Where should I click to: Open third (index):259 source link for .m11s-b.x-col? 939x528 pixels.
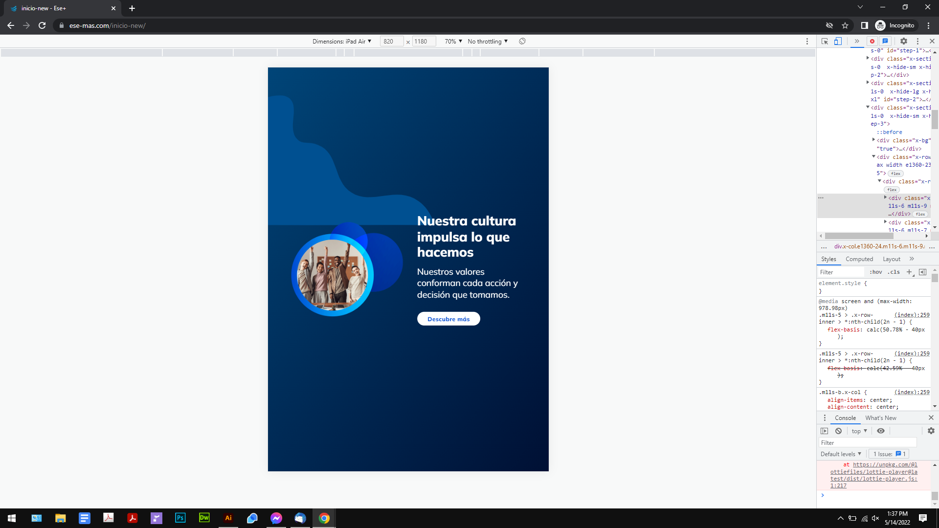click(x=912, y=392)
